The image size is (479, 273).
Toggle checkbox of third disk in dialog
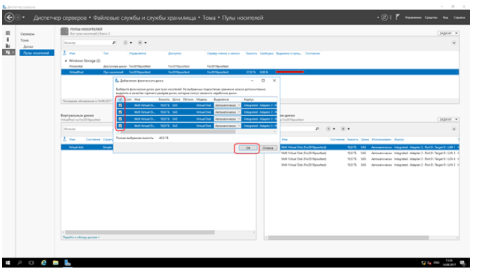120,119
